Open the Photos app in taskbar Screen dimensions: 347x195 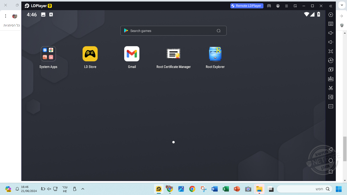181,189
